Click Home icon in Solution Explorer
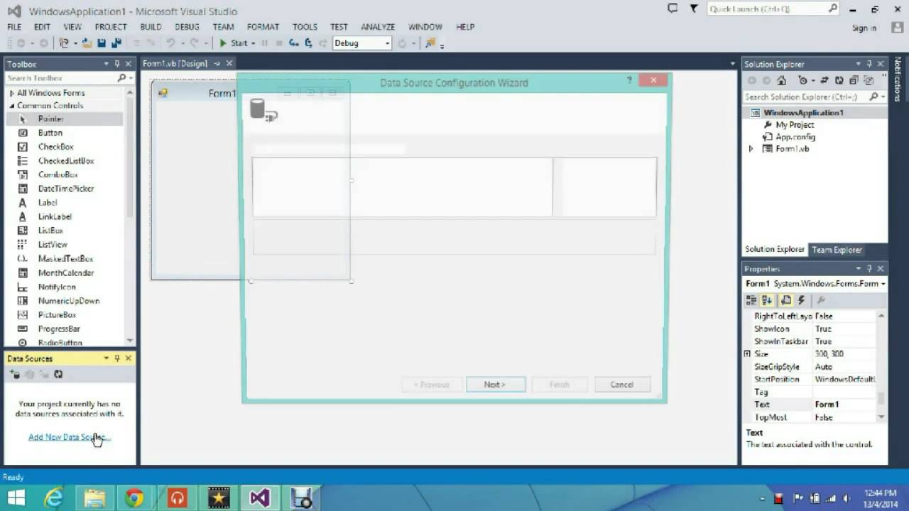Screen dimensions: 909x511 coord(781,80)
